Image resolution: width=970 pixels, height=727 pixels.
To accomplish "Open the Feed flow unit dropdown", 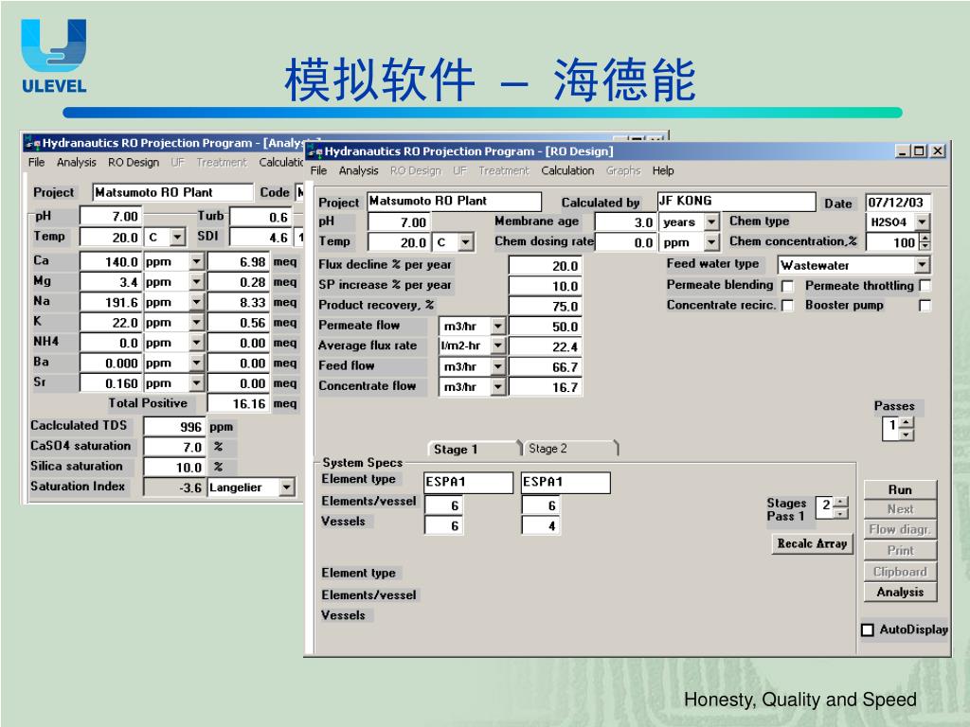I will [x=498, y=366].
